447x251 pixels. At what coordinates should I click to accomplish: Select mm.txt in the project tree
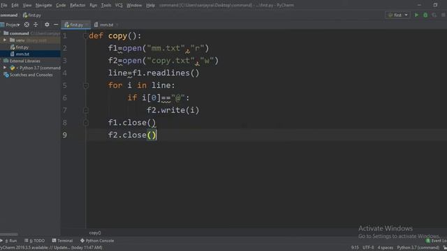pyautogui.click(x=22, y=54)
